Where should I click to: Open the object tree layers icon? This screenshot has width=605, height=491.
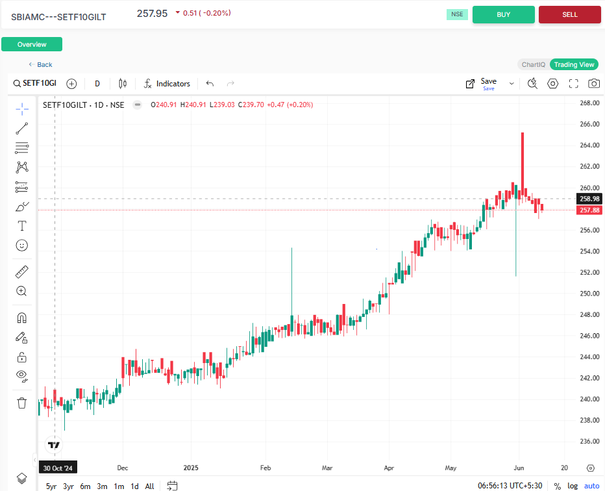tap(22, 478)
